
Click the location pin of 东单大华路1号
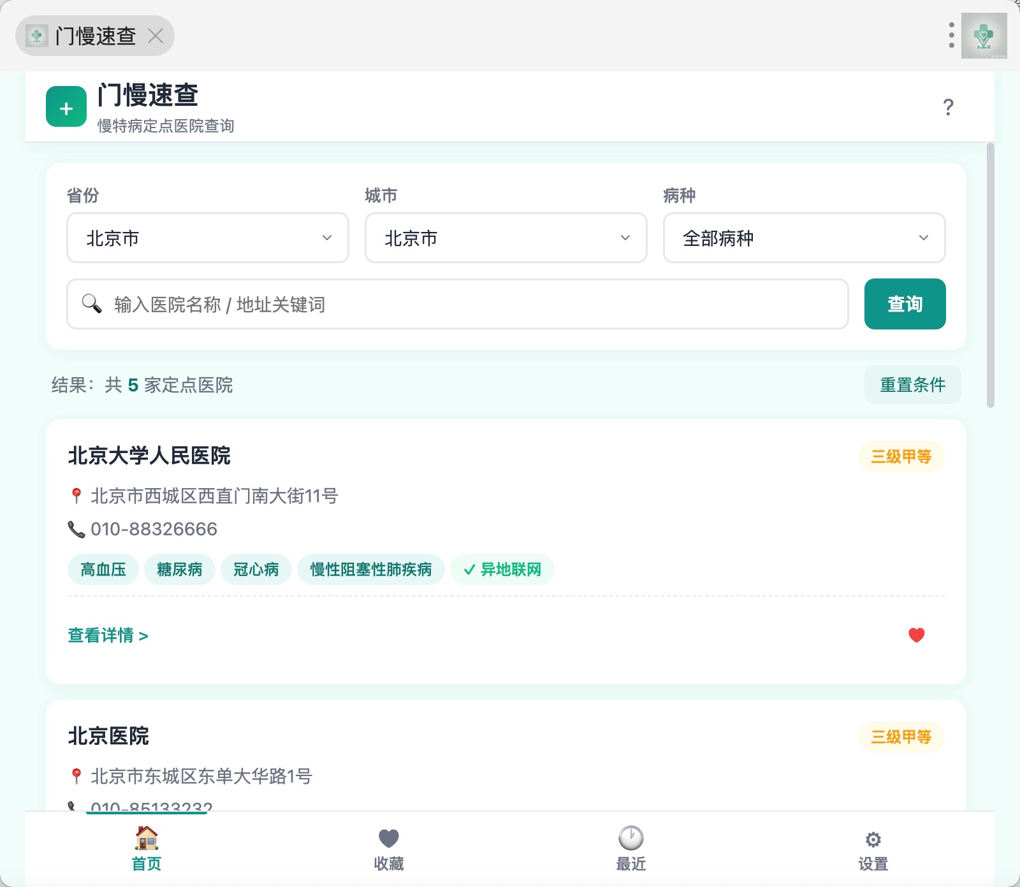click(x=76, y=776)
